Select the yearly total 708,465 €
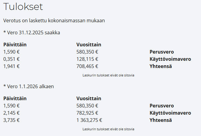Screen dimensions: 201x136 coord(87,66)
